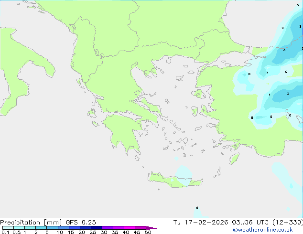
Task: Click legend swatch between 45 and 50
Action: (x=141, y=228)
